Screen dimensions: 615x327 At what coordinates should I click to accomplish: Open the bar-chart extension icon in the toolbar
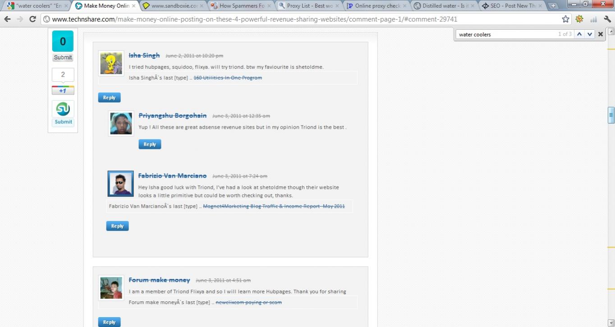pos(593,19)
